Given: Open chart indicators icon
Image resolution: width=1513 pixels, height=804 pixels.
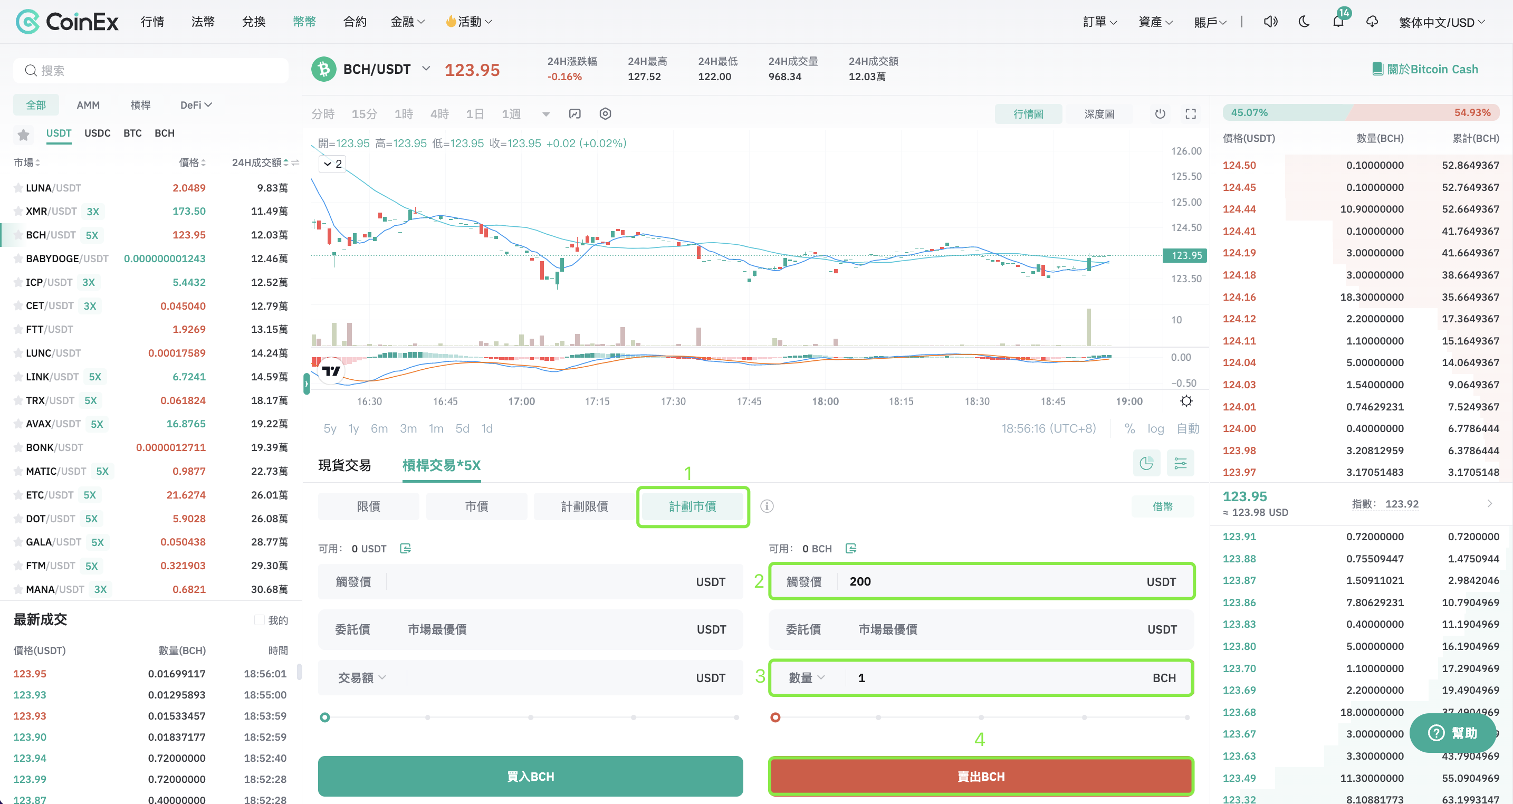Looking at the screenshot, I should pyautogui.click(x=575, y=114).
